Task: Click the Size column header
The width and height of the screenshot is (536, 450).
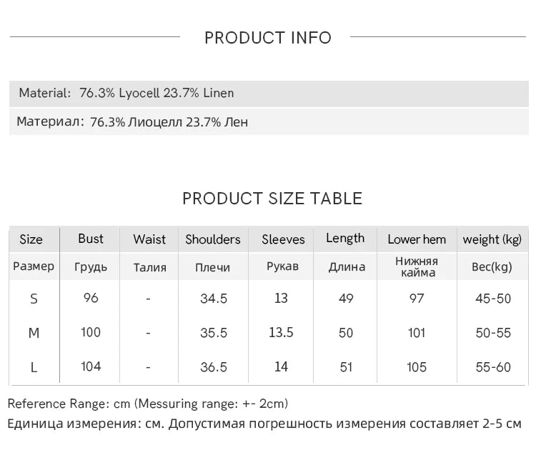Action: click(x=31, y=239)
